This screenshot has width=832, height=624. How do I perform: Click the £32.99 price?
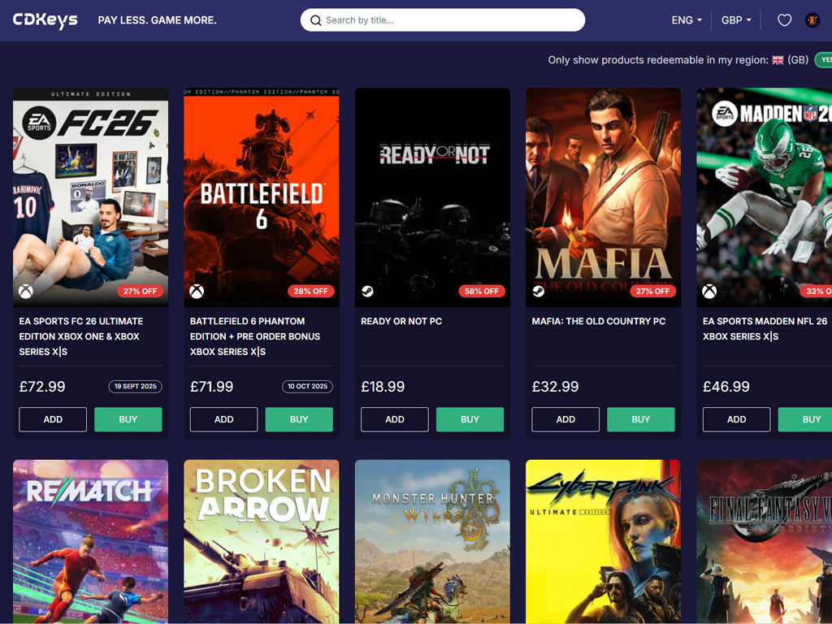coord(556,386)
